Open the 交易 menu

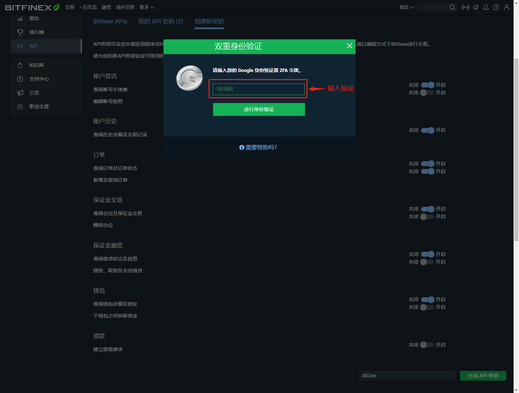point(69,7)
